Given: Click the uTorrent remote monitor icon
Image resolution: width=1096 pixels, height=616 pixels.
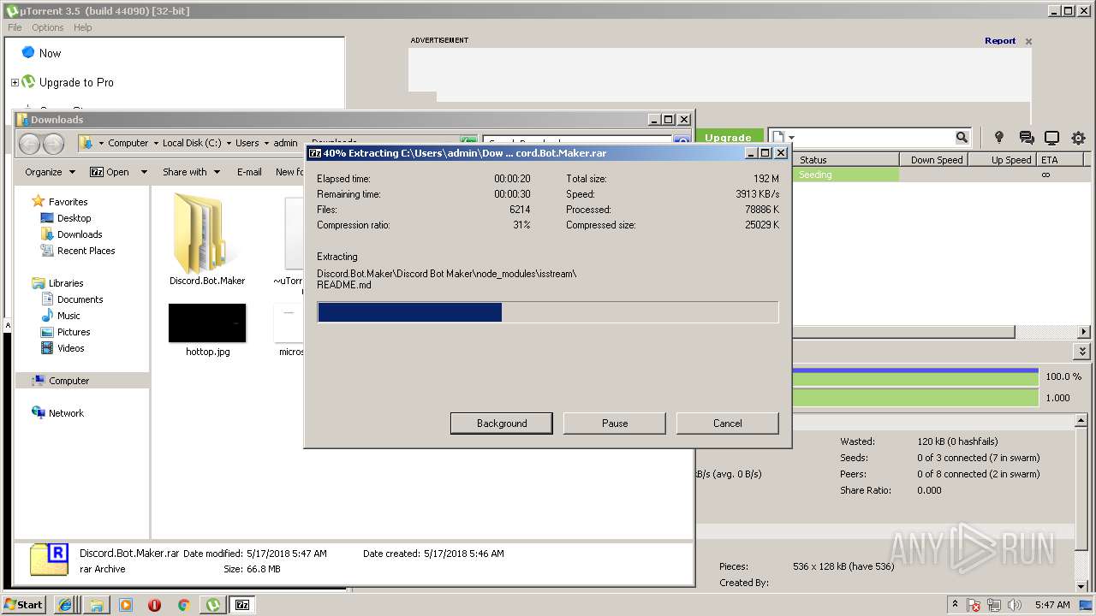Looking at the screenshot, I should coord(1052,138).
